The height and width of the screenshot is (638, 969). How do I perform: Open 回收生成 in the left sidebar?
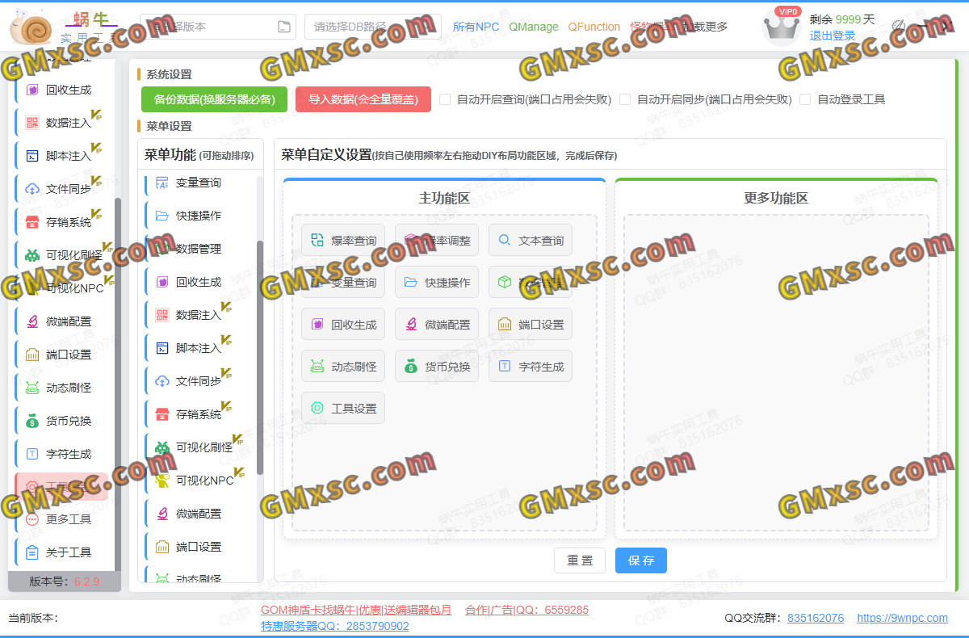pos(61,90)
